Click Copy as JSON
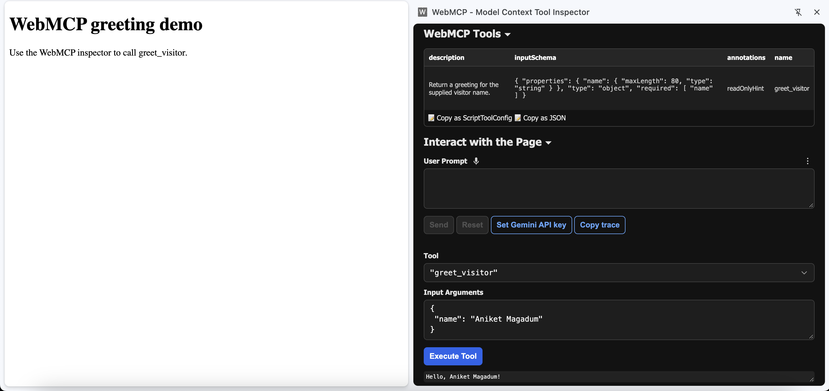 pyautogui.click(x=540, y=118)
